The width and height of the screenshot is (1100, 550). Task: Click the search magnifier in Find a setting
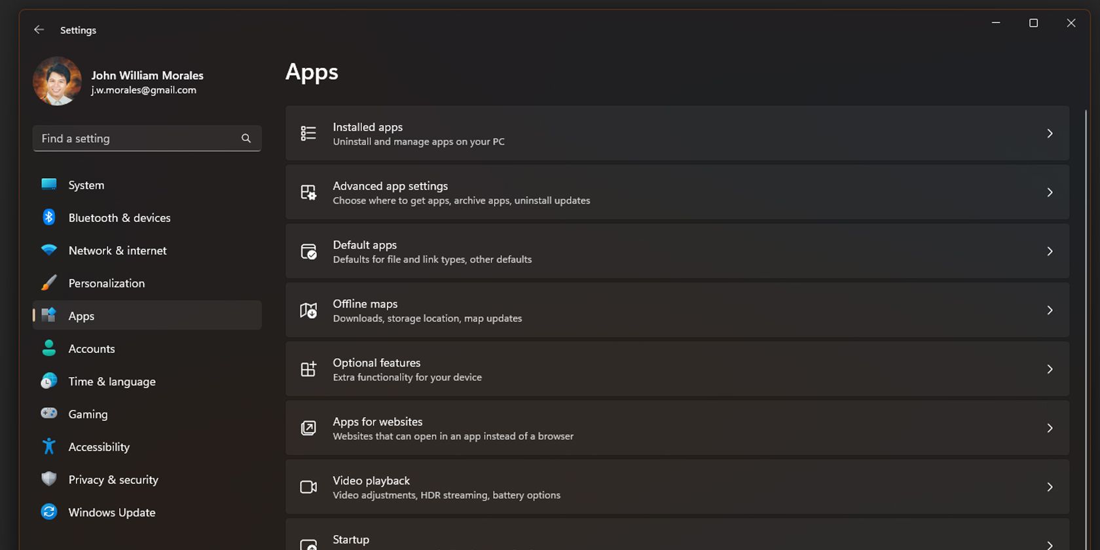246,138
